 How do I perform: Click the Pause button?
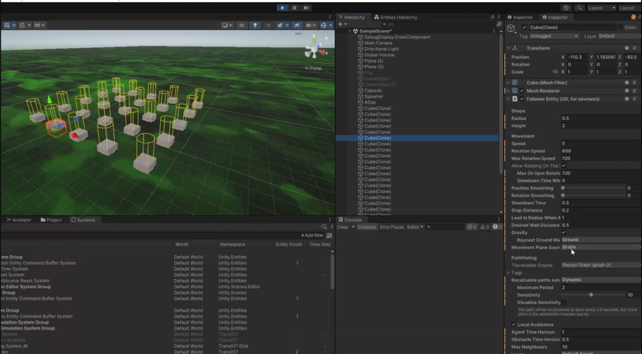click(294, 8)
